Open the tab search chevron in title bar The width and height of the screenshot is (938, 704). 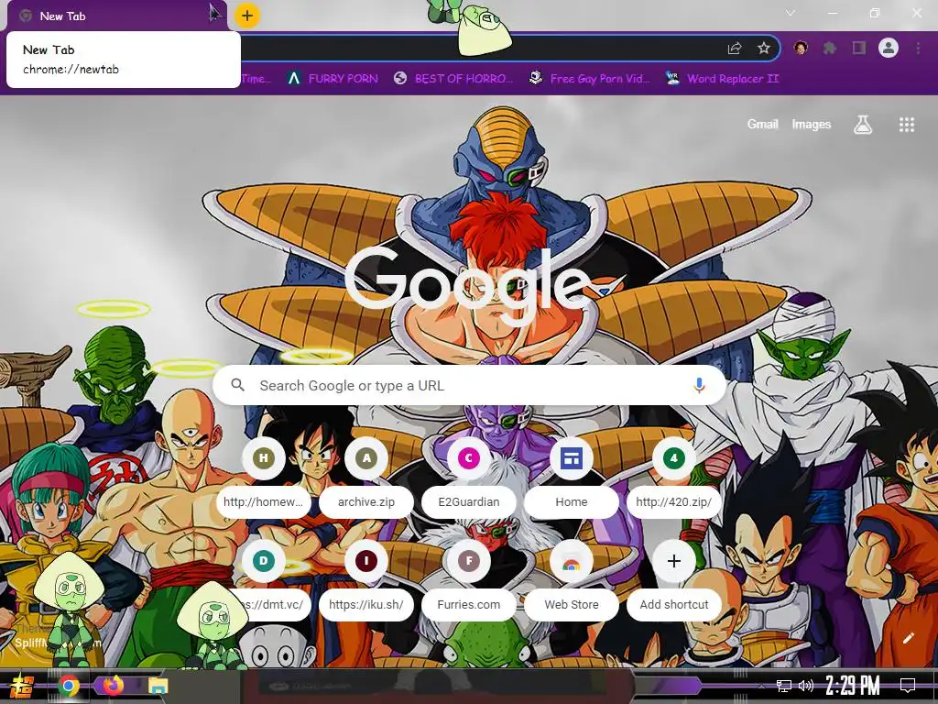(x=791, y=13)
